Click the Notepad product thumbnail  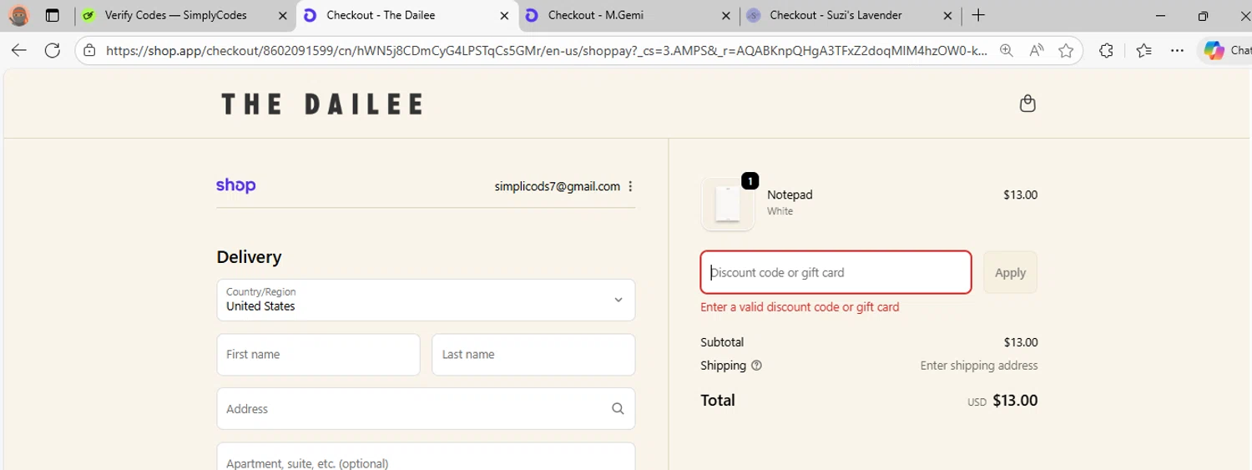728,204
